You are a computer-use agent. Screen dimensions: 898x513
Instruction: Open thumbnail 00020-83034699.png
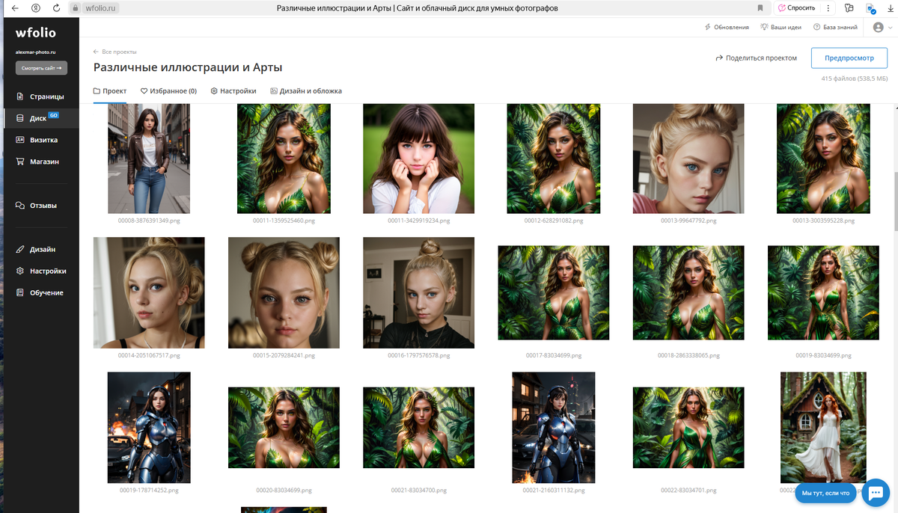click(x=284, y=428)
